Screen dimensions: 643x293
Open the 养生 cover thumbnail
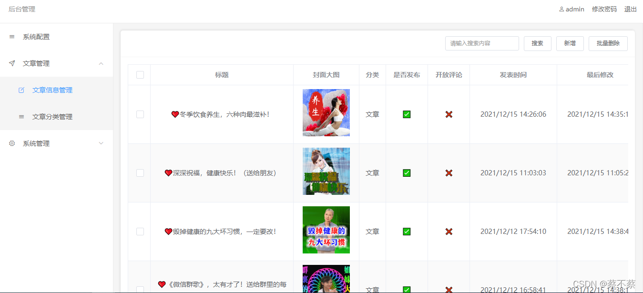(326, 112)
